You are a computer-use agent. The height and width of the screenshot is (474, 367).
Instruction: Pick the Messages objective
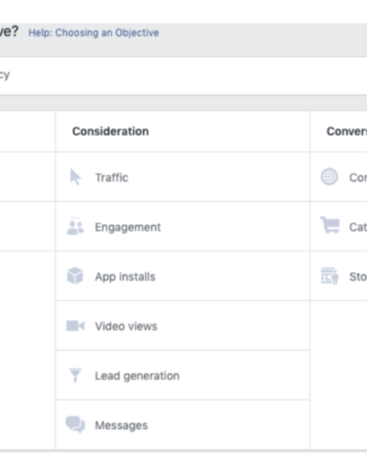183,425
